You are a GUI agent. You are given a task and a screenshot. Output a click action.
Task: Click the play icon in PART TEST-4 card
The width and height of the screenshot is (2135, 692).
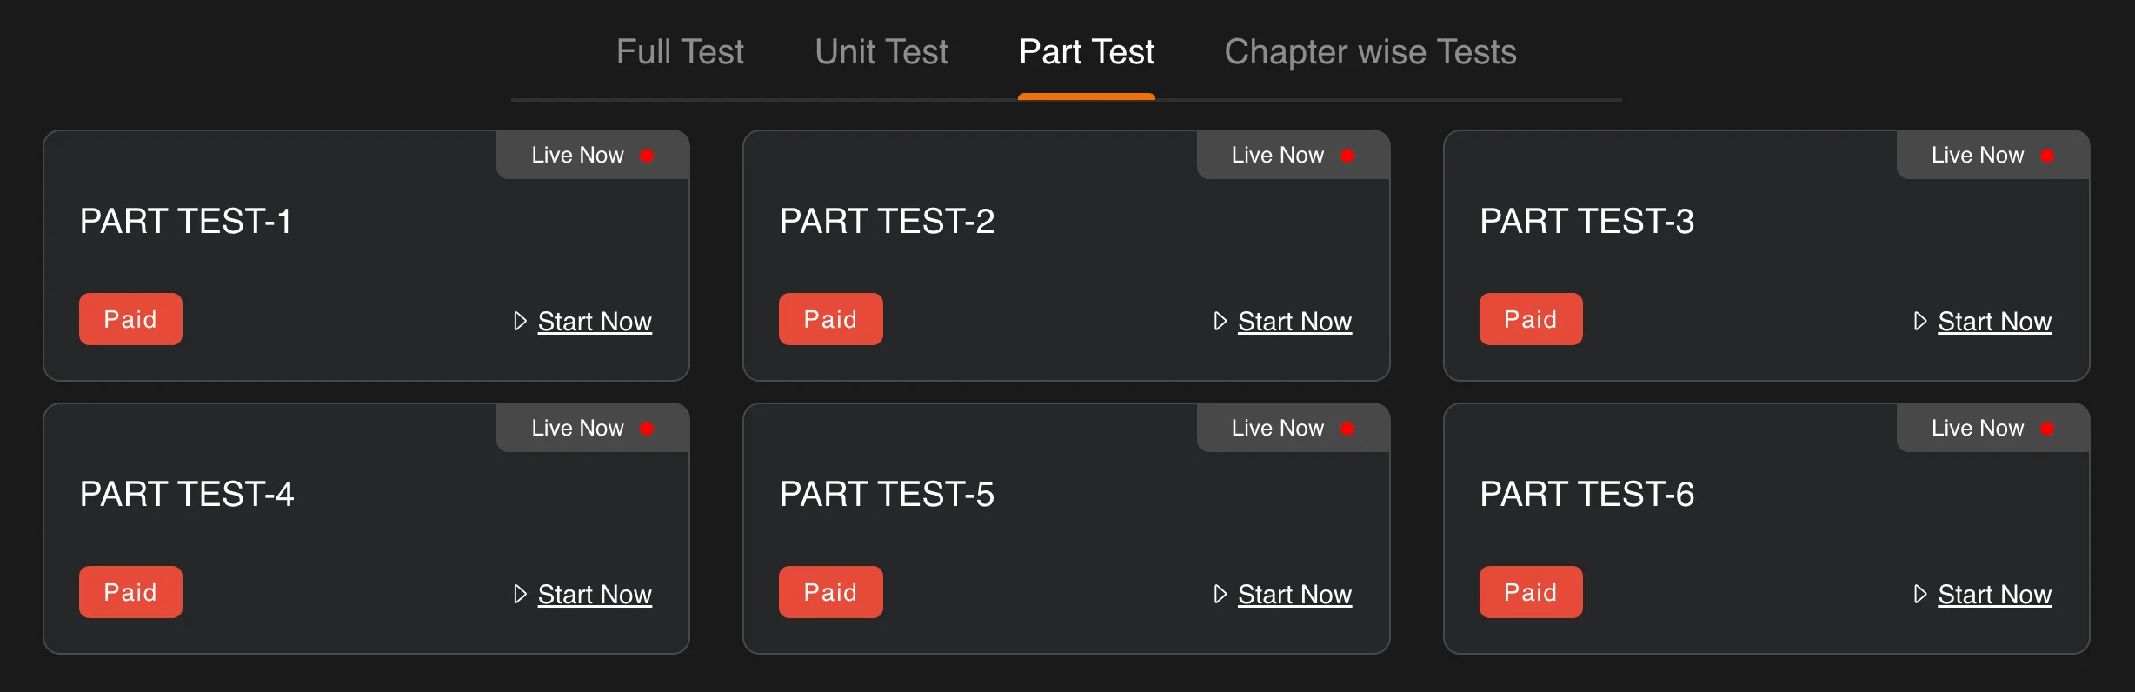tap(520, 595)
